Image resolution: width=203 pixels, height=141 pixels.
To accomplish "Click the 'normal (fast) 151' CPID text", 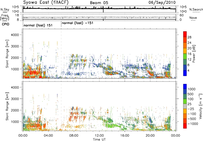I will (38, 25).
